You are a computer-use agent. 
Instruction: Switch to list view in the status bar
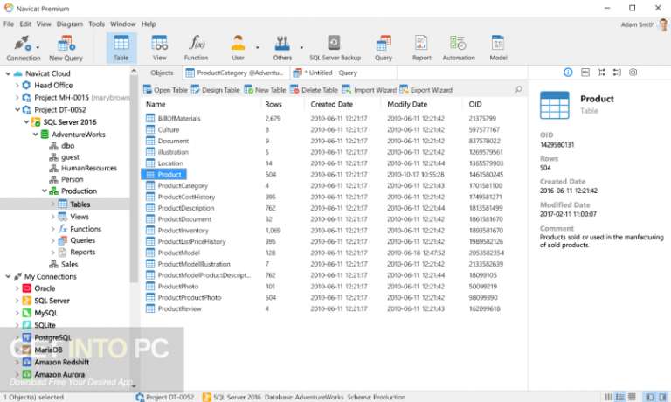coord(619,397)
